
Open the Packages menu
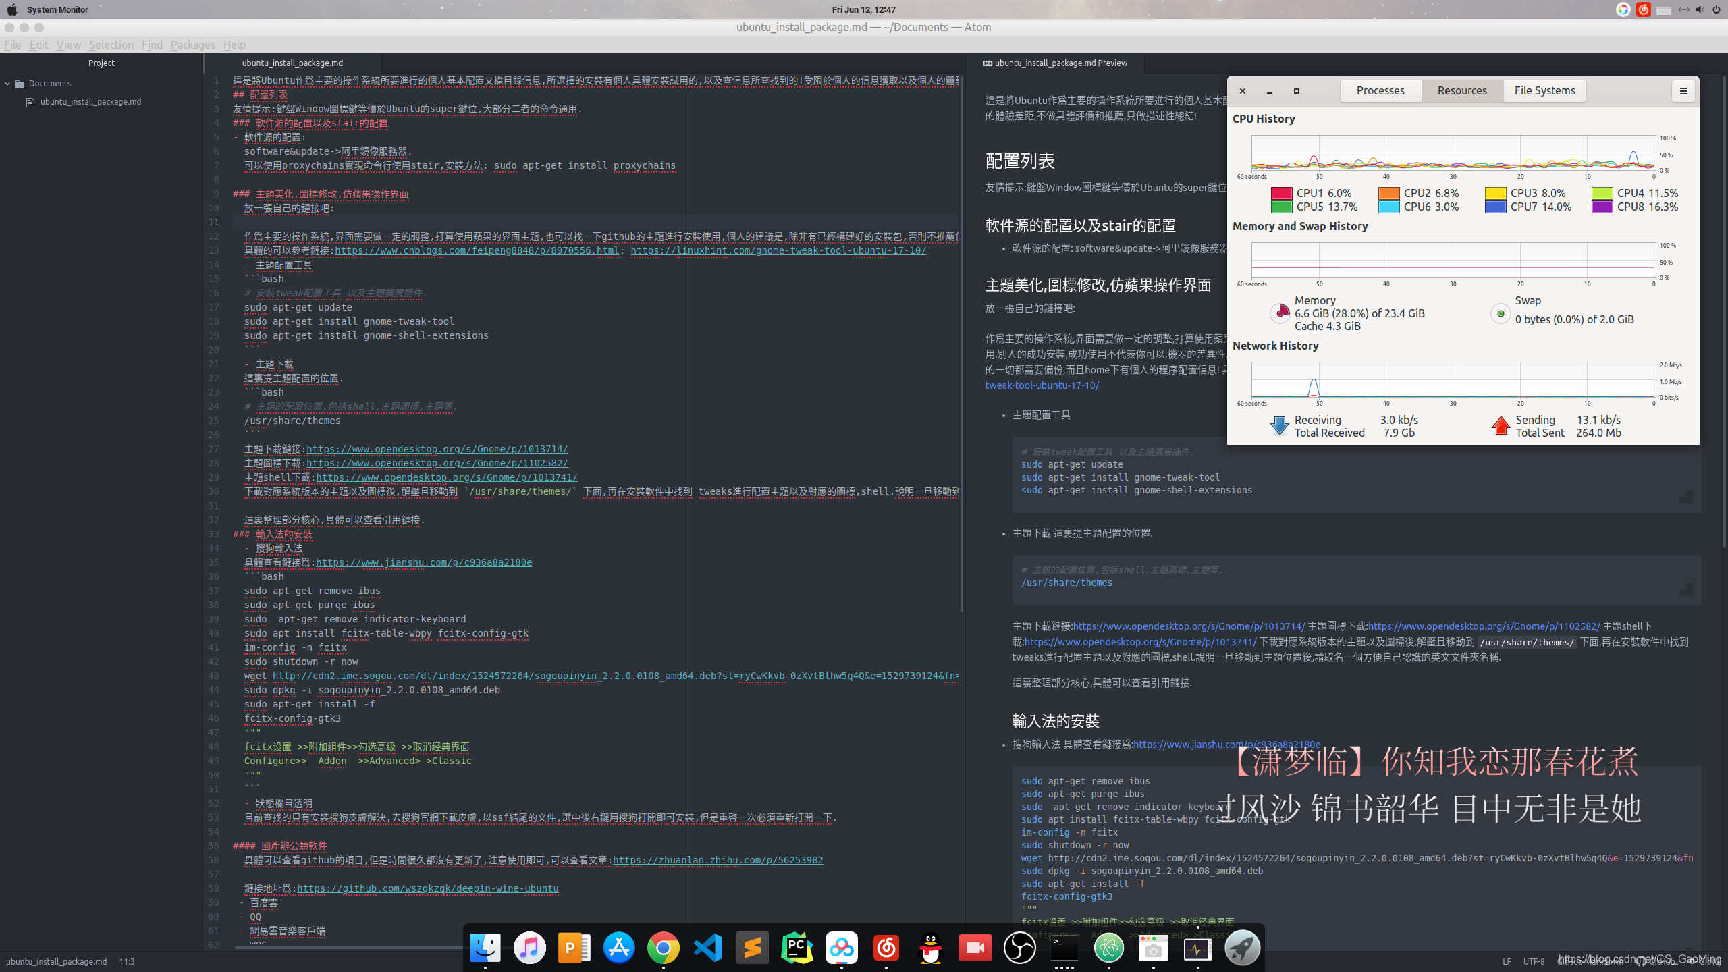[192, 45]
